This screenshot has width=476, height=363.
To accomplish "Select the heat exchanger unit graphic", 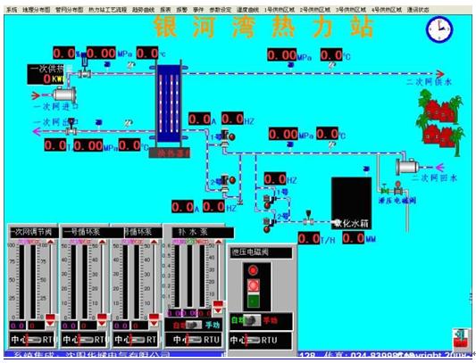I will [169, 103].
